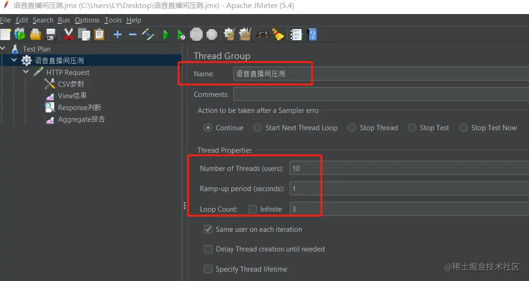Viewport: 529px width, 281px height.
Task: Click the Clear results gear-broom icon
Action: click(229, 34)
